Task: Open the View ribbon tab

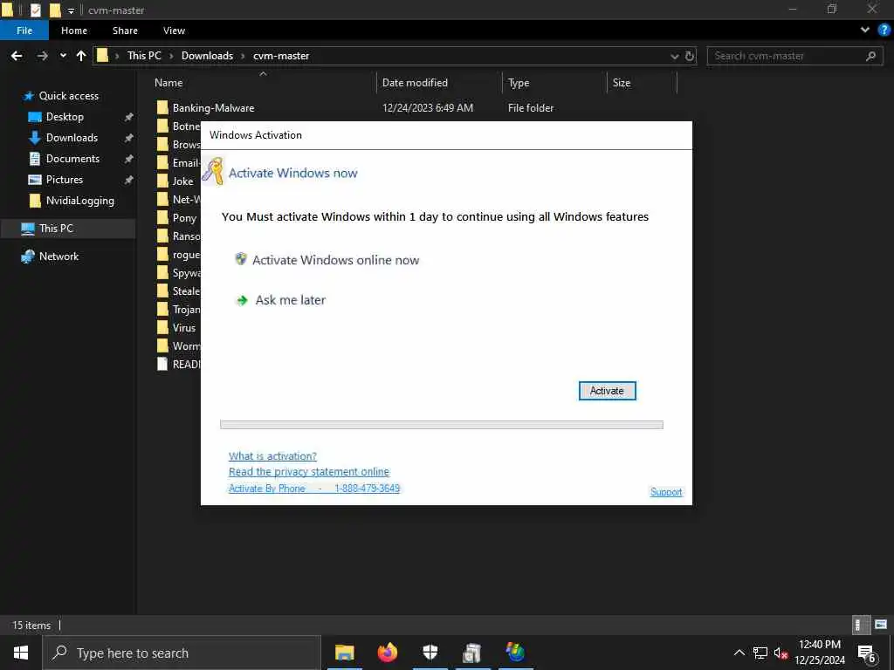Action: click(x=174, y=31)
